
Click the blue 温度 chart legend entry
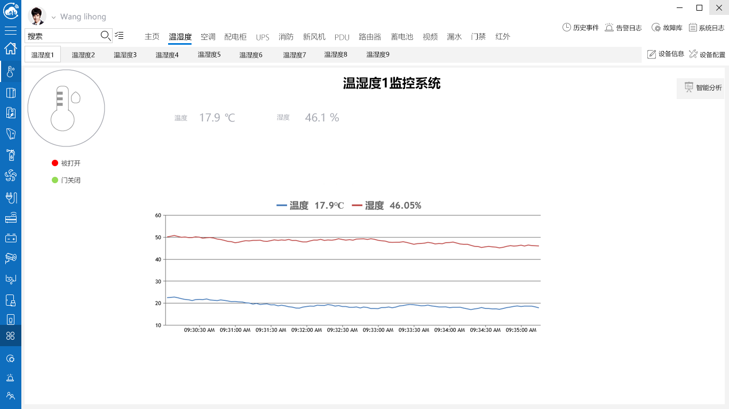310,206
